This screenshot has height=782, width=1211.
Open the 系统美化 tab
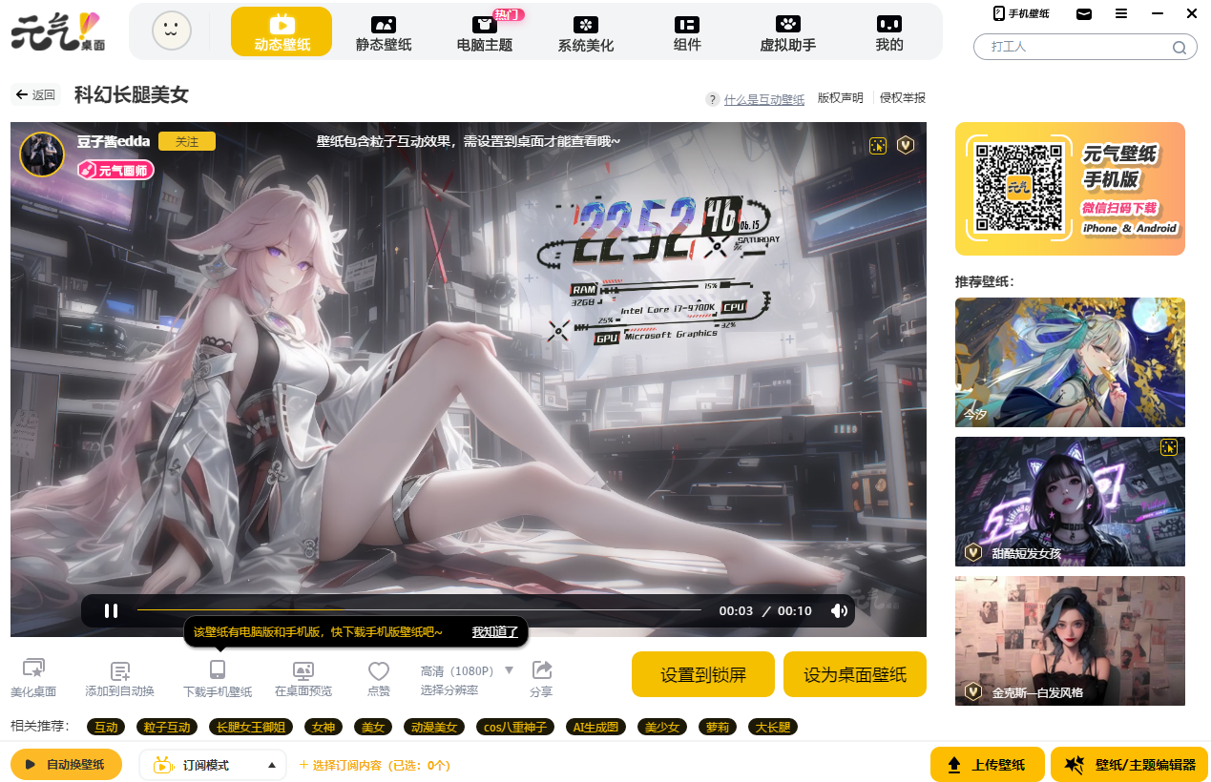point(586,31)
